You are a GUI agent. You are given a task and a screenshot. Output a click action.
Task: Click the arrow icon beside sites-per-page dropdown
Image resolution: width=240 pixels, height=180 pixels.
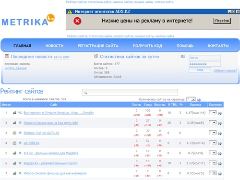(x=199, y=100)
